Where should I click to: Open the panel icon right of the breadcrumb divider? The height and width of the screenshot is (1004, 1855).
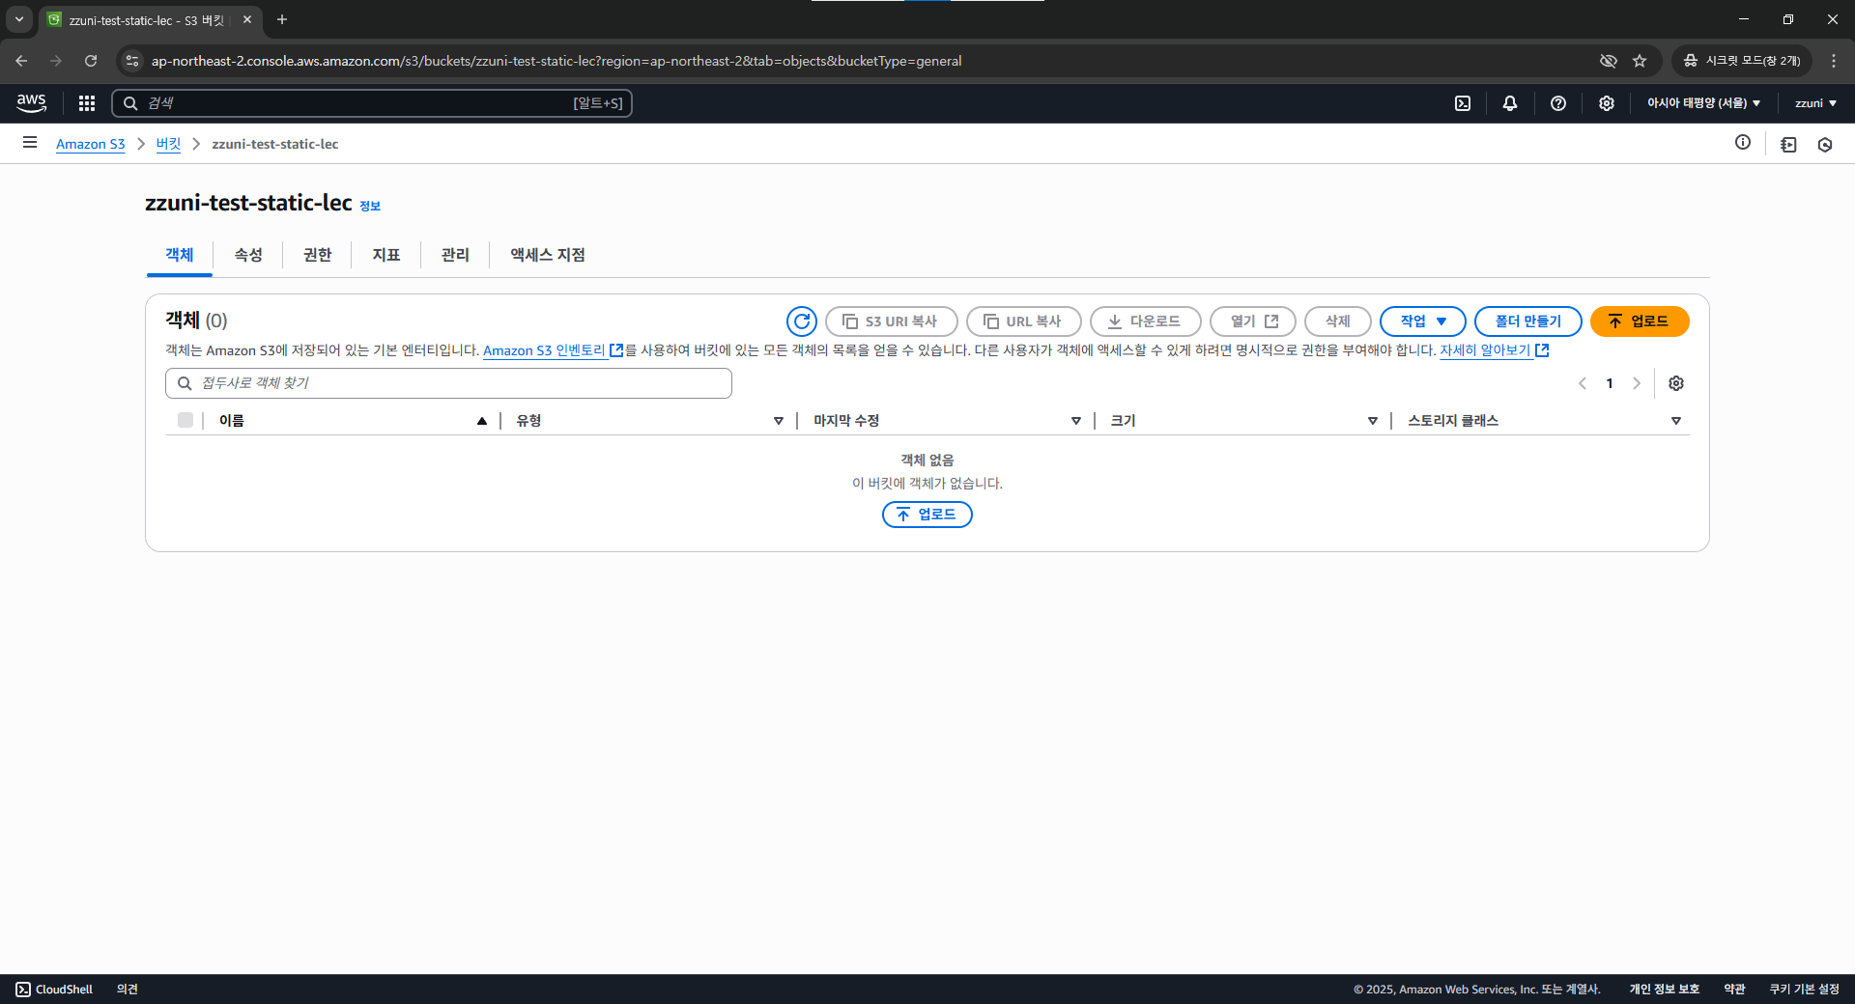point(1788,145)
